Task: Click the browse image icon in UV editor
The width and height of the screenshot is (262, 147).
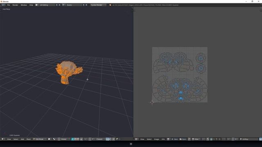Action: tap(168, 139)
